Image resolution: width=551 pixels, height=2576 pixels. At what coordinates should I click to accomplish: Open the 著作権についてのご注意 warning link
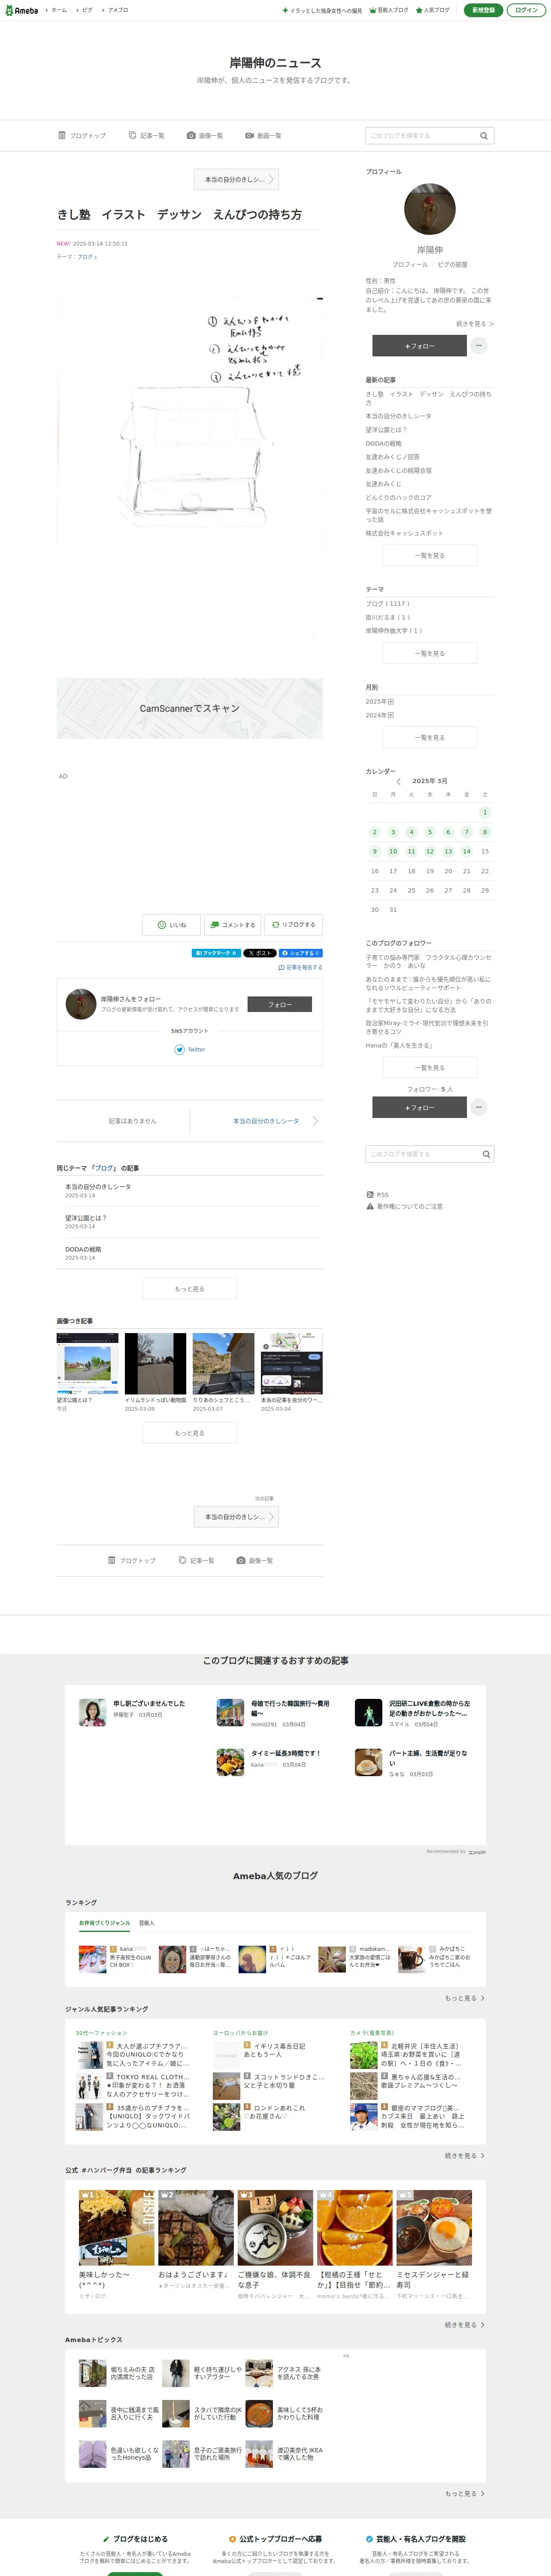tap(404, 1207)
